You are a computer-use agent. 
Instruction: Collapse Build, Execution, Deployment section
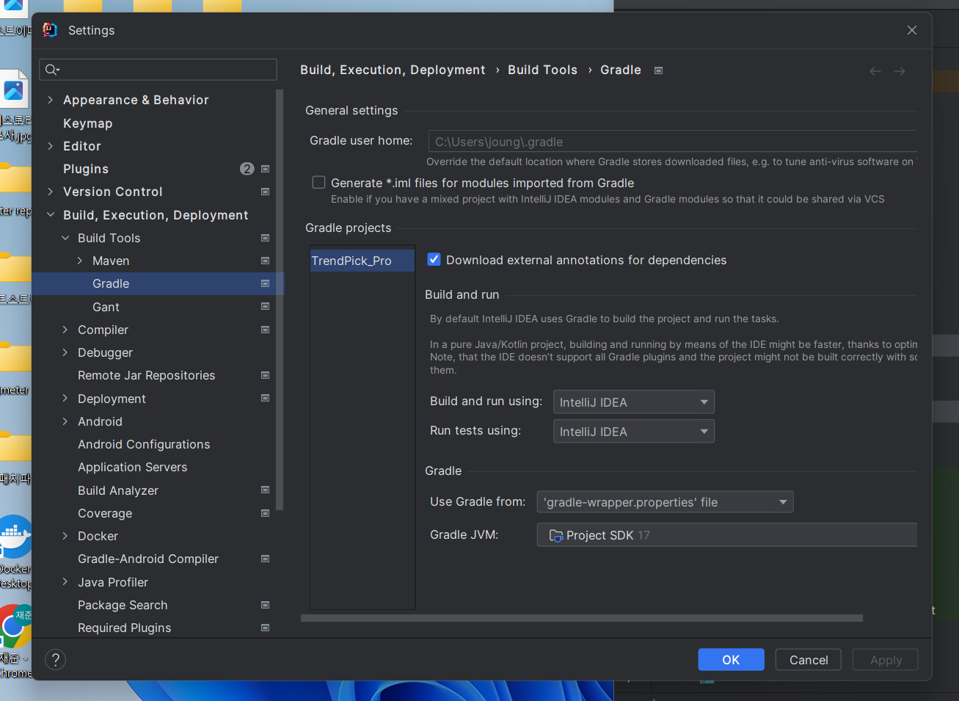[50, 215]
